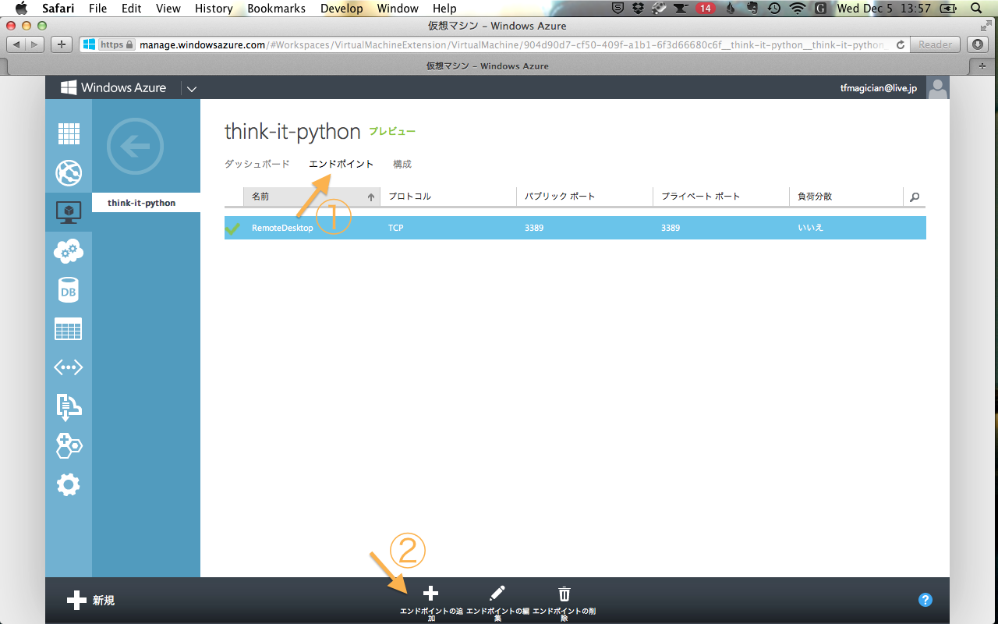Sort by 名前 column header
The height and width of the screenshot is (624, 998).
point(311,197)
